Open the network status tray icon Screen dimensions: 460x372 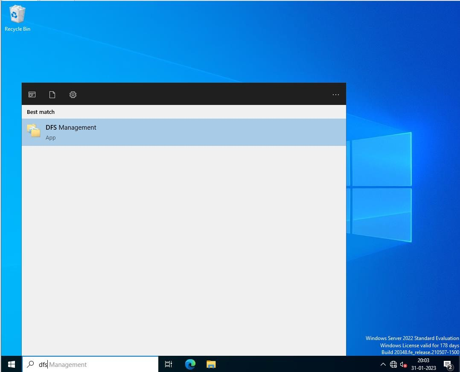(393, 364)
